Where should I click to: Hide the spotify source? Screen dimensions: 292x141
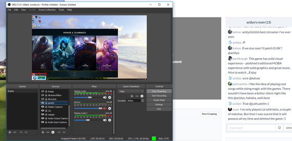[x=43, y=103]
